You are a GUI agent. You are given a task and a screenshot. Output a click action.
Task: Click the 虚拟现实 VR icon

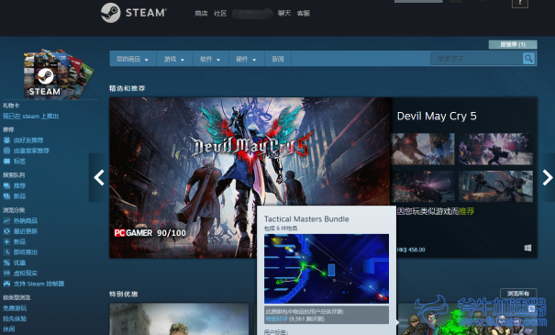click(6, 273)
